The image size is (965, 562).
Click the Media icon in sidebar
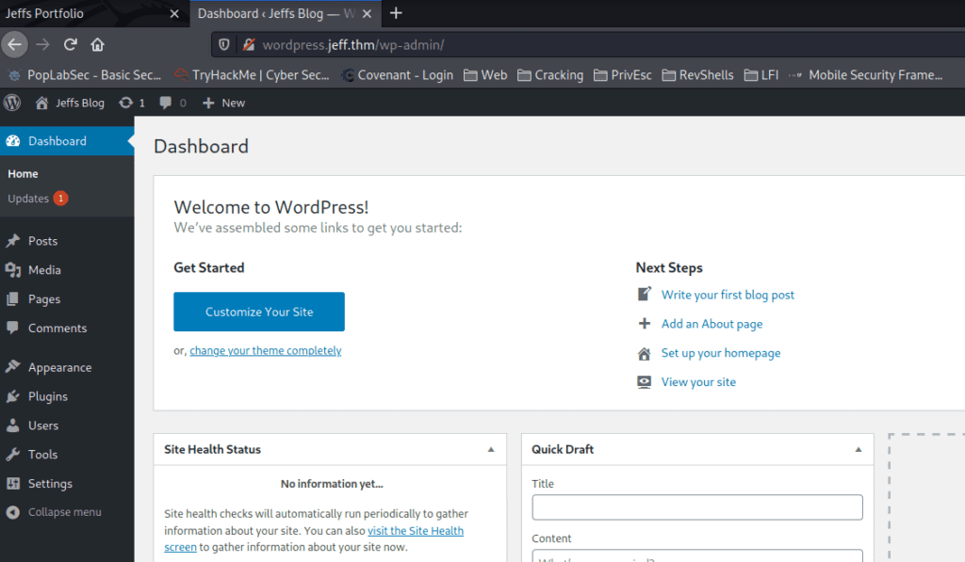click(13, 269)
